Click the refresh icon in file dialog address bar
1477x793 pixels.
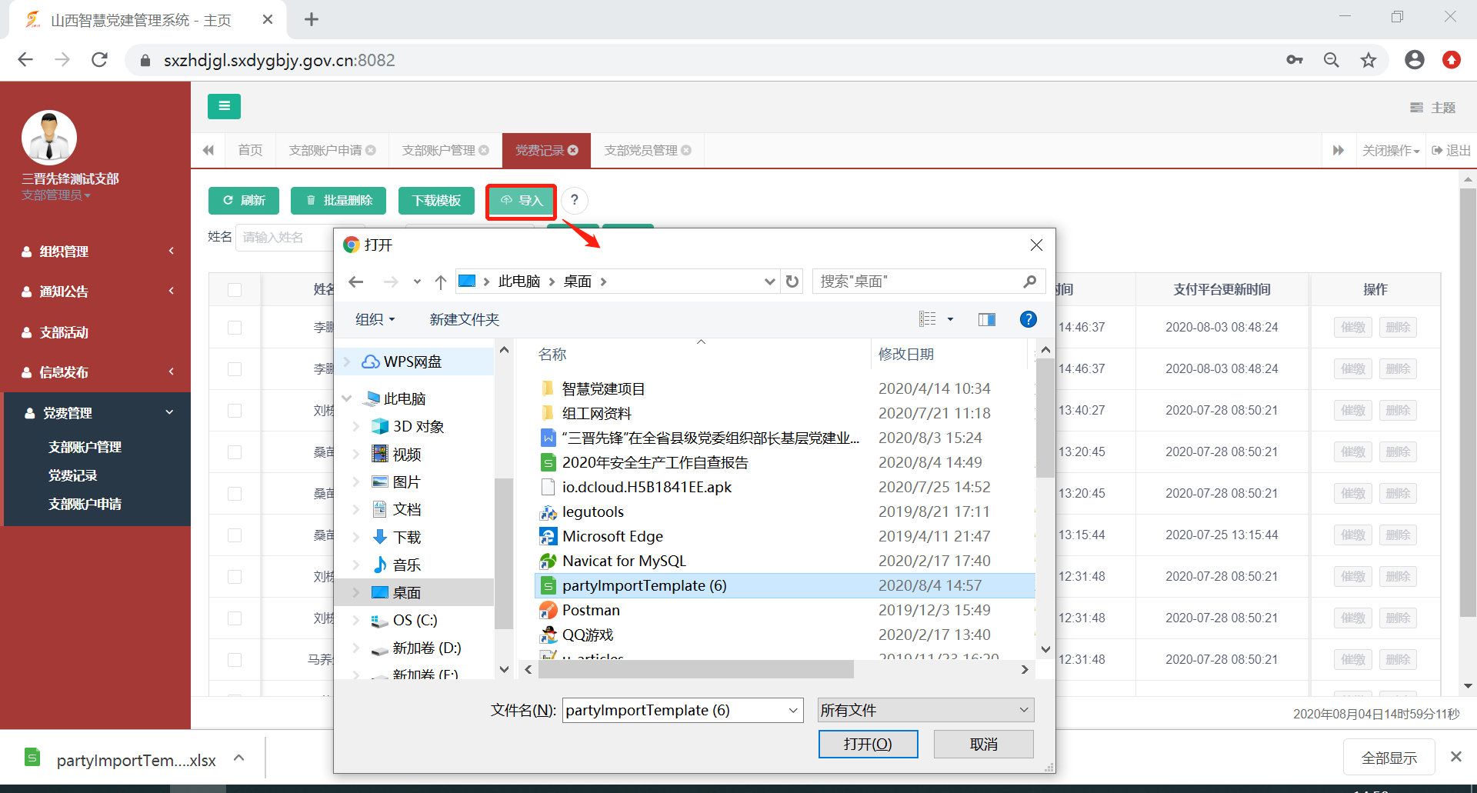click(x=792, y=282)
